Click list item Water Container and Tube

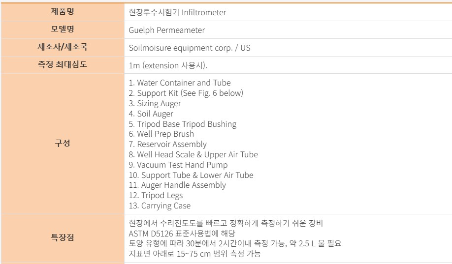[180, 83]
